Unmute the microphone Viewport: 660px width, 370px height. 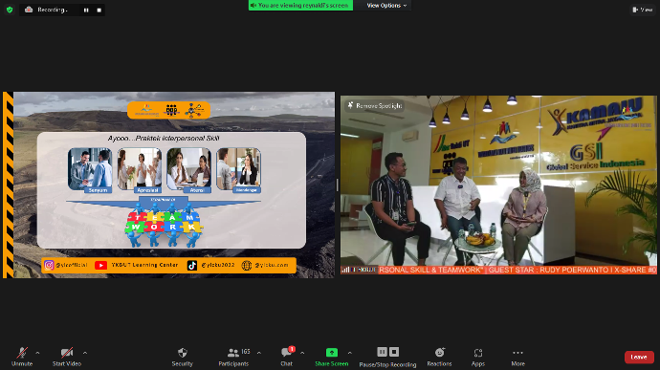coord(22,357)
